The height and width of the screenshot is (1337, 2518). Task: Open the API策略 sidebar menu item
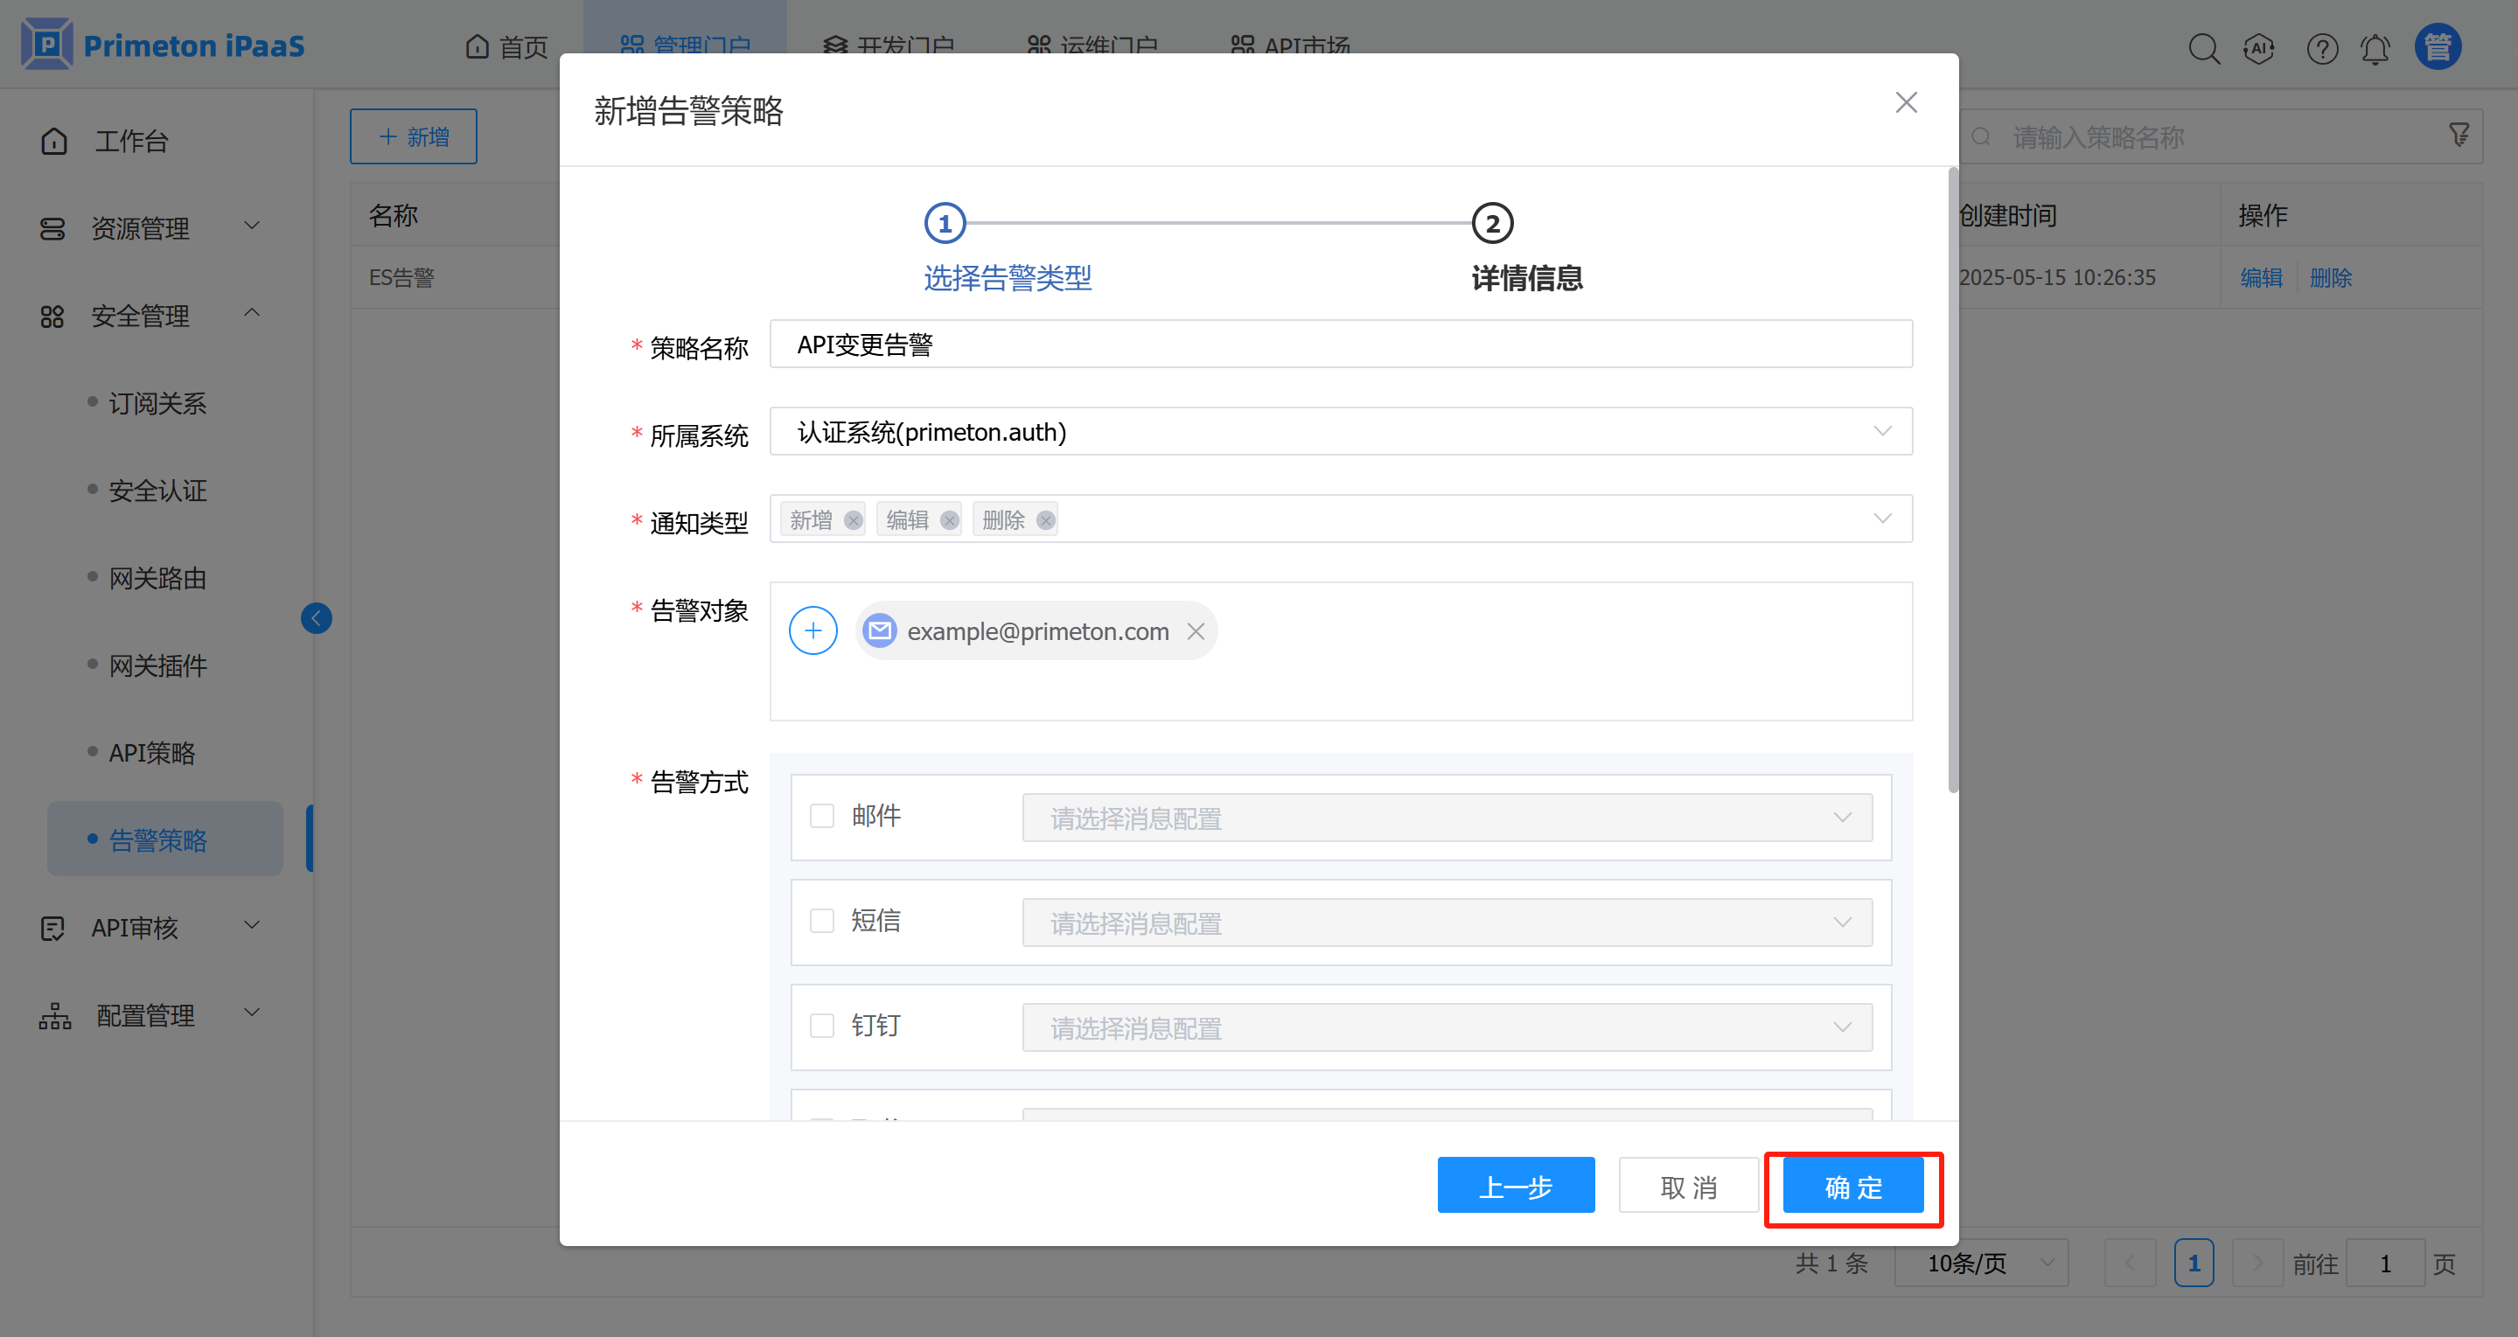pyautogui.click(x=151, y=753)
